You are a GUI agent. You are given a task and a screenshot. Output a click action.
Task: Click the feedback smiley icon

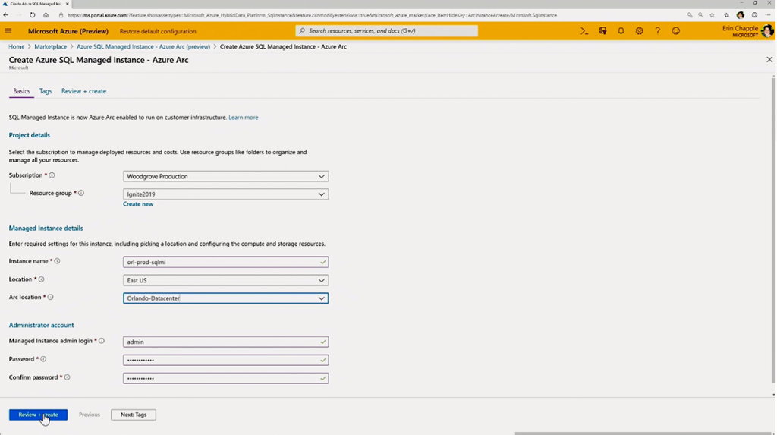[x=675, y=31]
